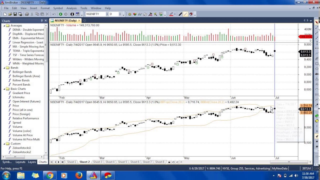The image size is (320, 180).
Task: Open the Tools menu
Action: click(x=84, y=8)
